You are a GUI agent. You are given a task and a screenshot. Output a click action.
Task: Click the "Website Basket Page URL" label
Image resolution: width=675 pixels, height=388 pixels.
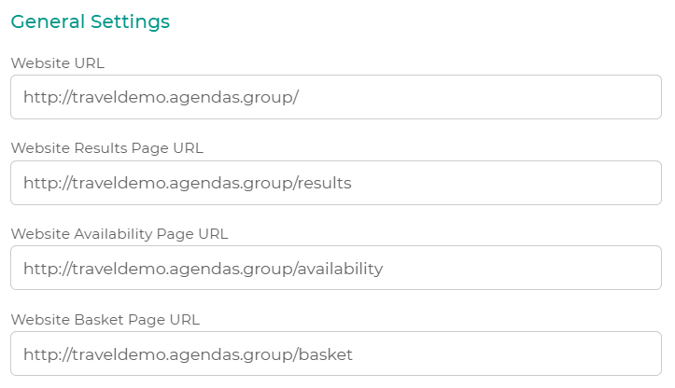[105, 320]
